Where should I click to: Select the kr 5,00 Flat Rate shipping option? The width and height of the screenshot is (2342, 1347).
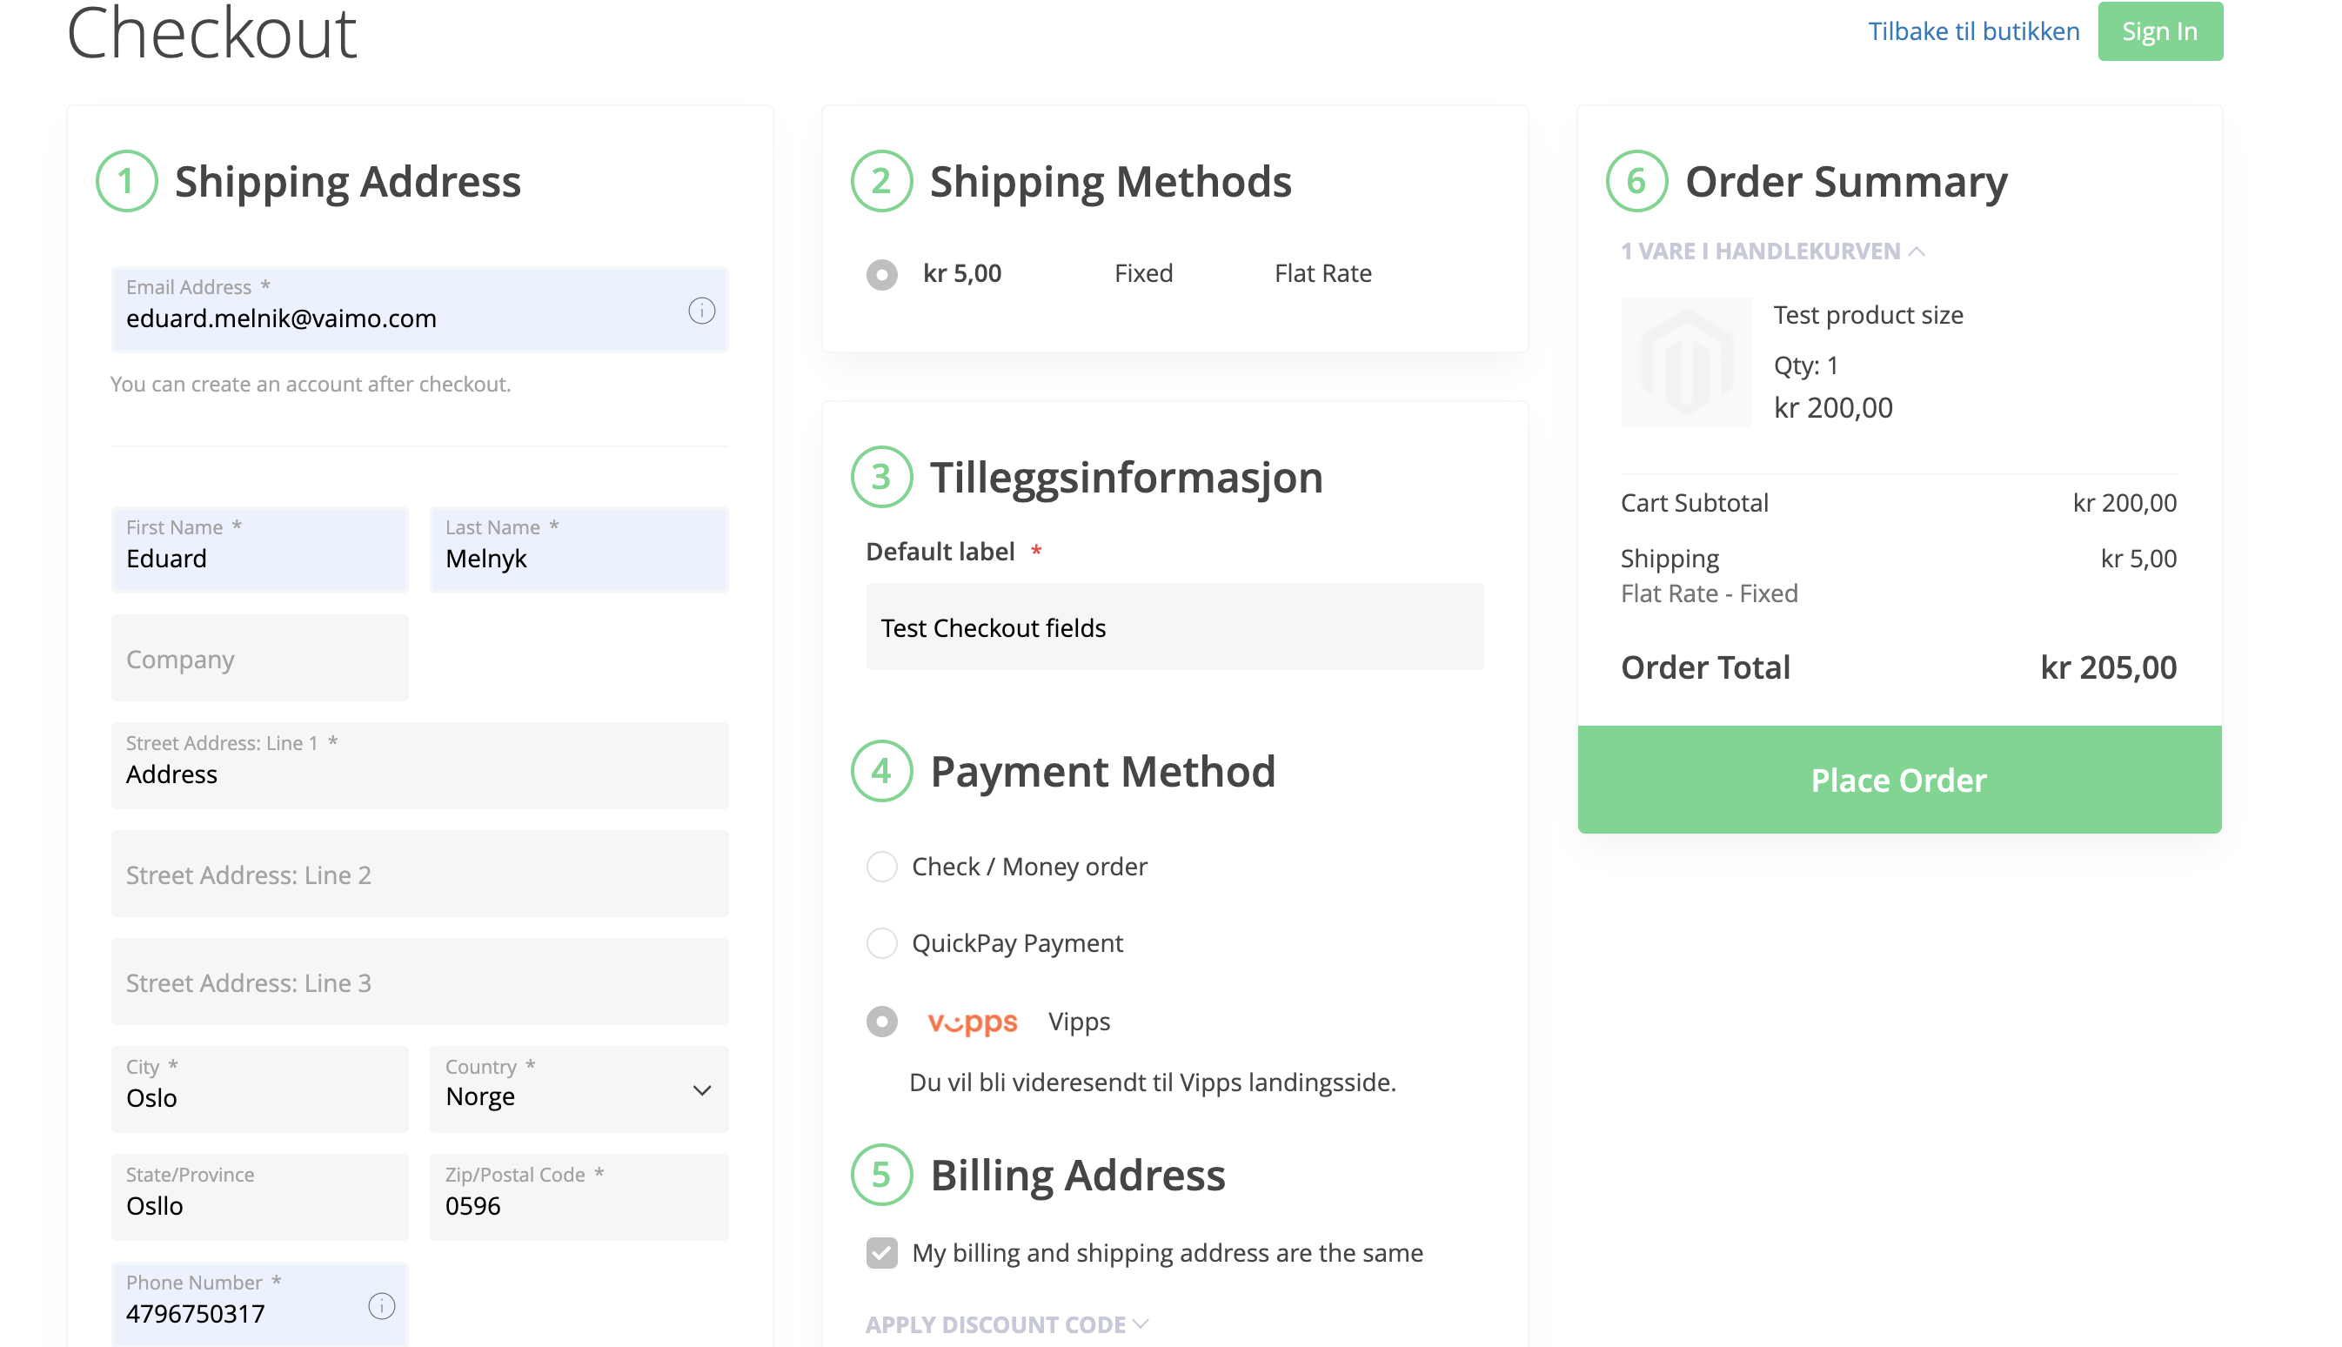click(x=880, y=274)
